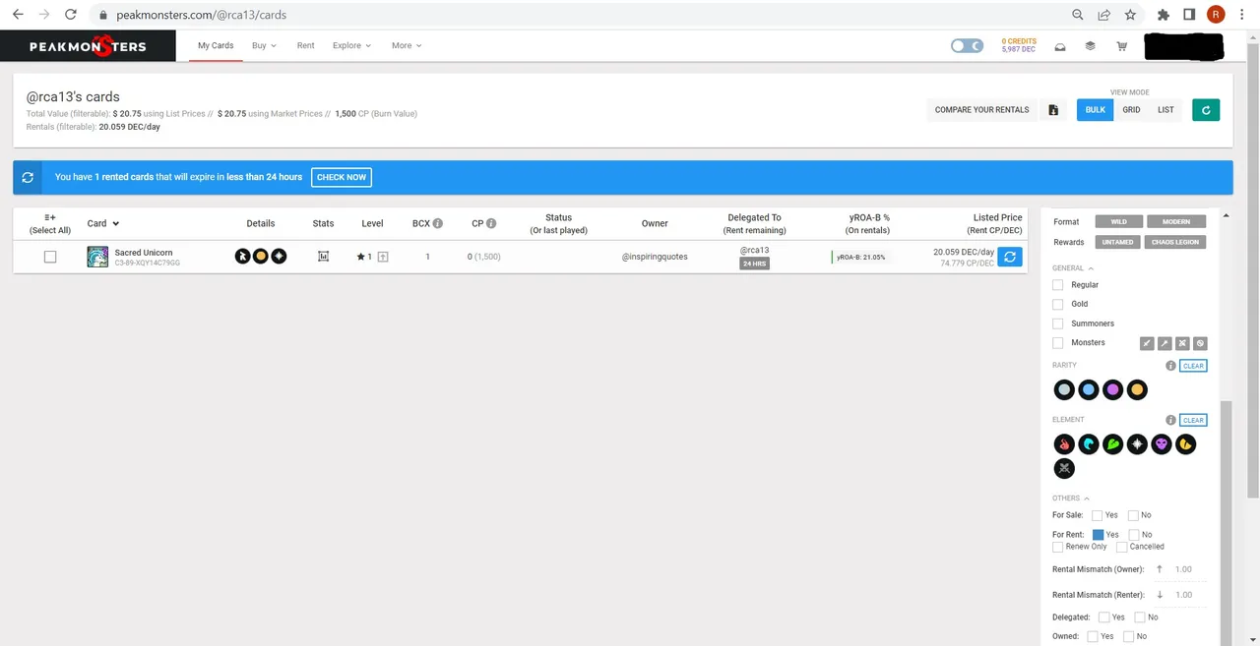Check the Cancelled checkbox
Image resolution: width=1260 pixels, height=646 pixels.
coord(1122,547)
